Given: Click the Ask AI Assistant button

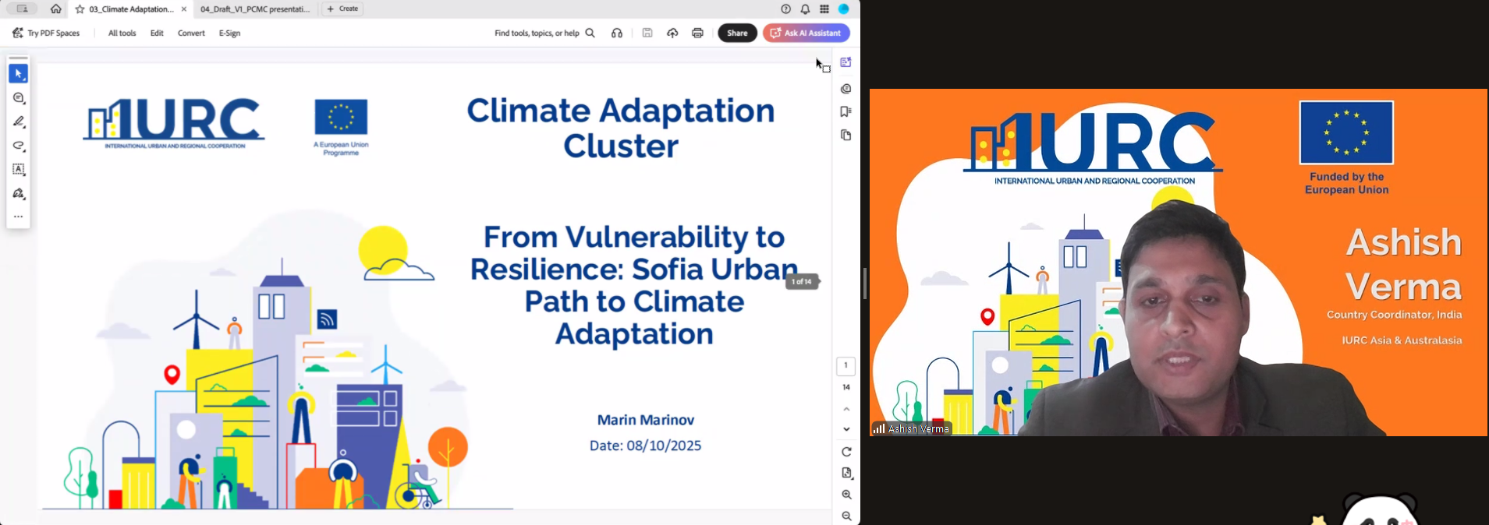Looking at the screenshot, I should pyautogui.click(x=807, y=33).
